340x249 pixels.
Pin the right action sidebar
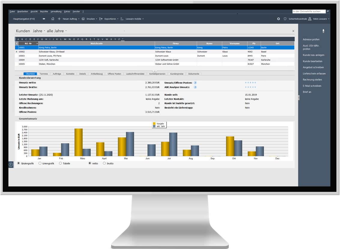(323, 31)
